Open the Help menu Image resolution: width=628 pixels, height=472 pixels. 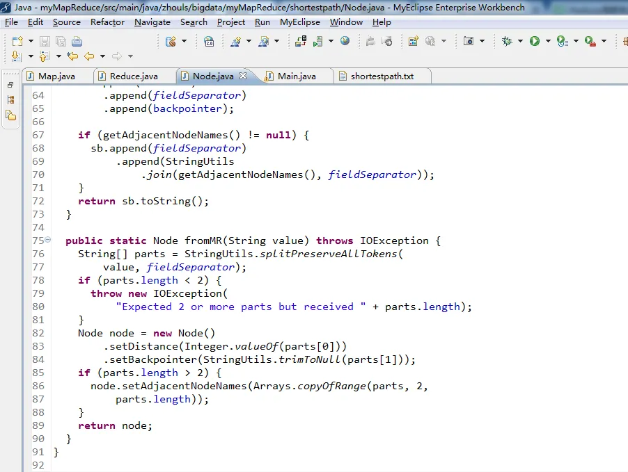coord(382,22)
